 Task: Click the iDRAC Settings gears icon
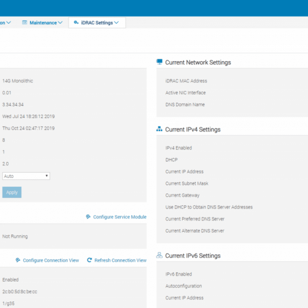pyautogui.click(x=76, y=23)
